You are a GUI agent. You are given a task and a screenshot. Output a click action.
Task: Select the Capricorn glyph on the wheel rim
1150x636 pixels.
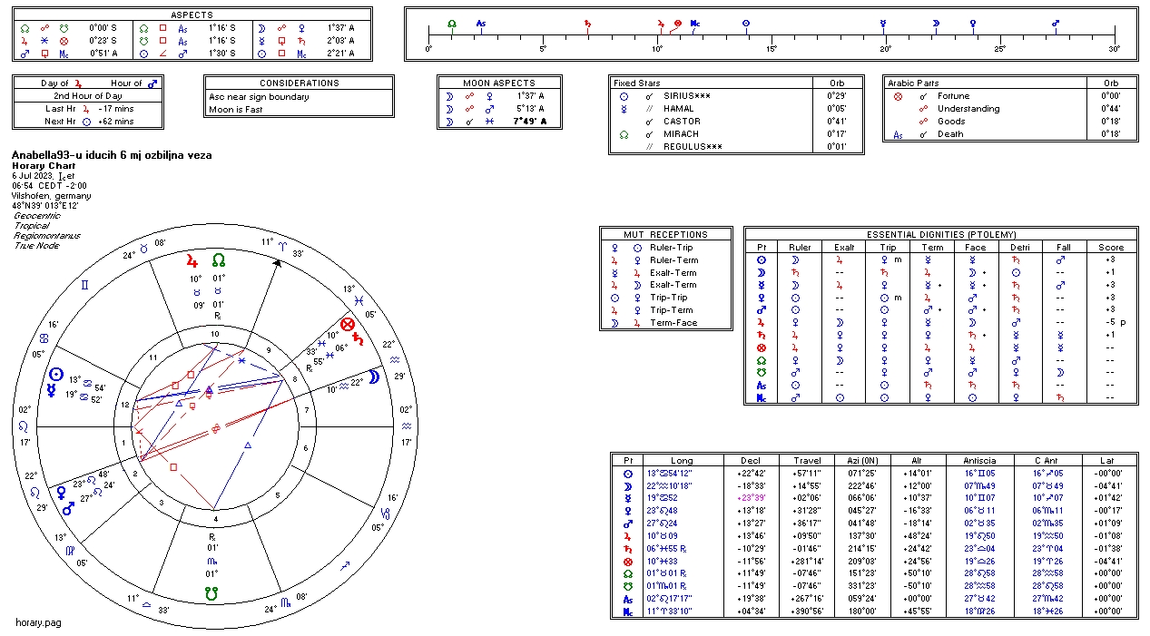click(386, 515)
